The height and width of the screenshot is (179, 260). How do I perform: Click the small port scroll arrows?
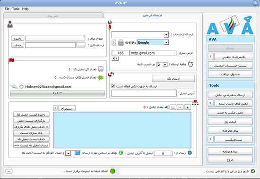[x=115, y=58]
